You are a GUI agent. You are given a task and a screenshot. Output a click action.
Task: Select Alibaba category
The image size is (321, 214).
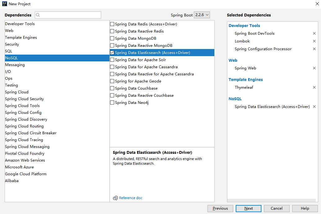tap(57, 181)
